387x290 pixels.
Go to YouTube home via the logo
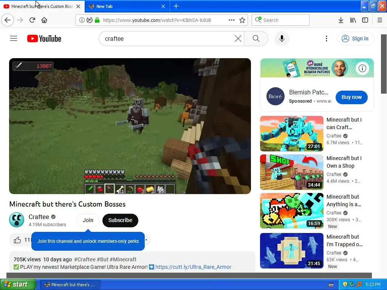click(44, 39)
